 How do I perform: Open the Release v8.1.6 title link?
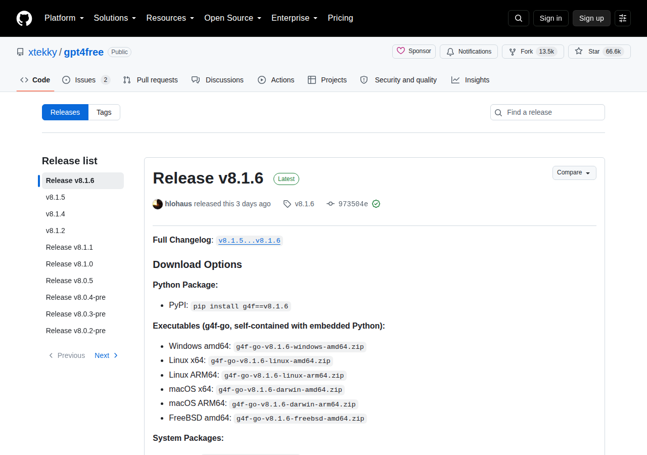click(208, 178)
